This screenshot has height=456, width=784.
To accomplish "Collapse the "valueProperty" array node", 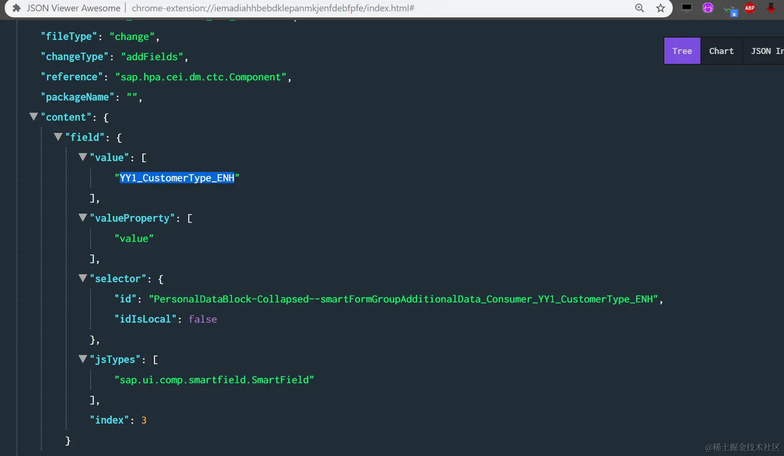I will pos(83,217).
